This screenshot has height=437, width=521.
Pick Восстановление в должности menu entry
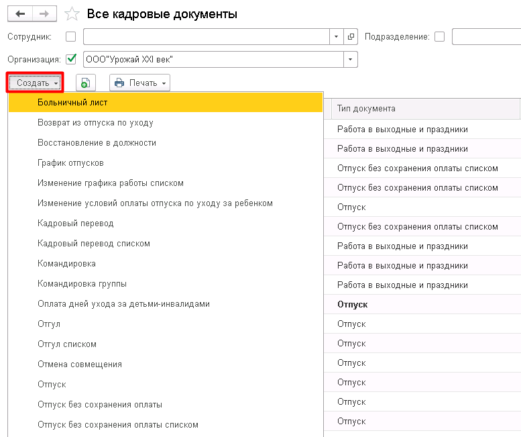tap(166, 143)
